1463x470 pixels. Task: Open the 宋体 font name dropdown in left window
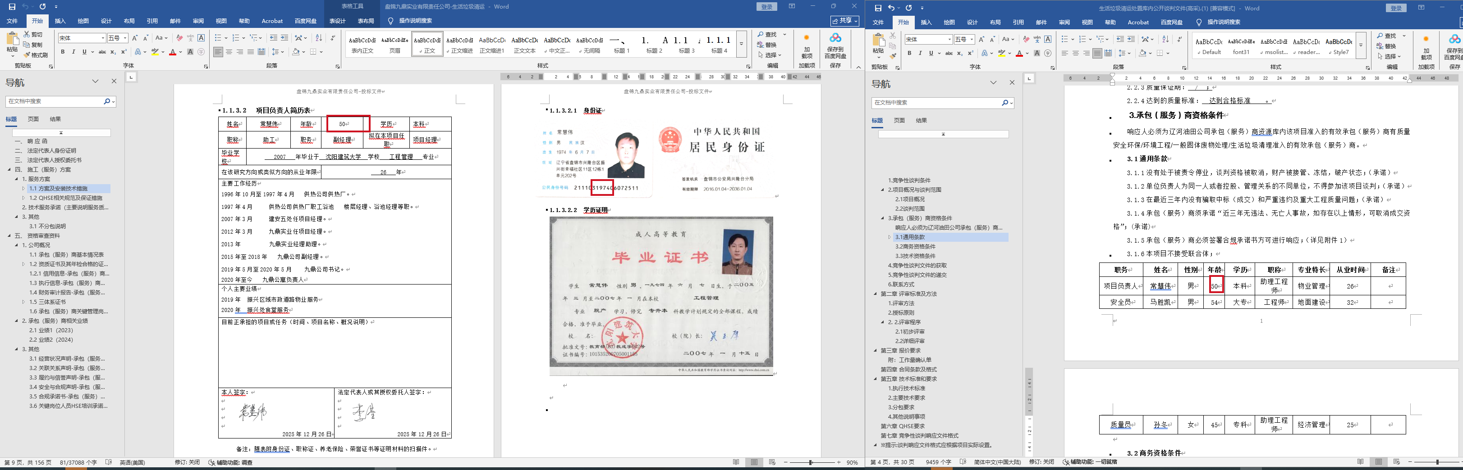pos(103,38)
